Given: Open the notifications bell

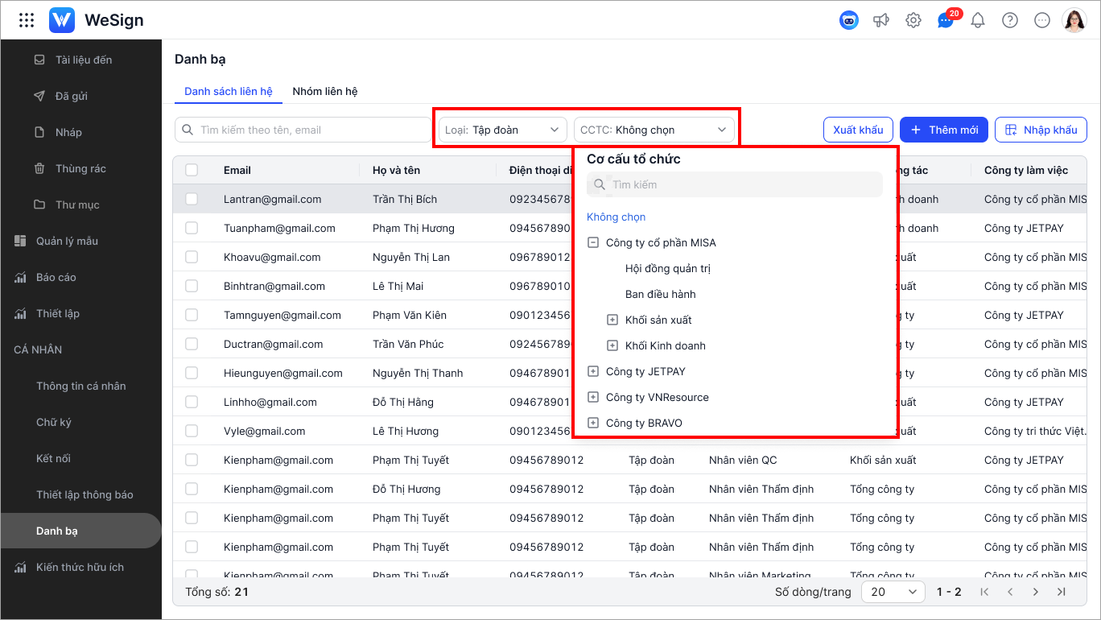Looking at the screenshot, I should pyautogui.click(x=978, y=20).
